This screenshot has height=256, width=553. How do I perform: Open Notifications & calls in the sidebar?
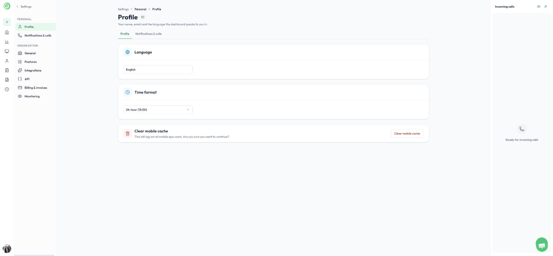[36, 36]
